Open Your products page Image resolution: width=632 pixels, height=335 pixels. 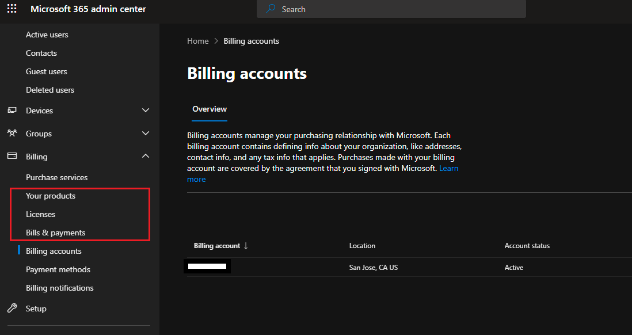pos(51,196)
